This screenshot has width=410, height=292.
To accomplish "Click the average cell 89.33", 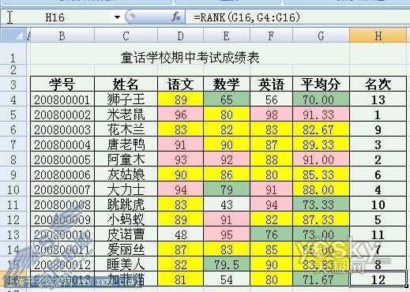I will click(x=321, y=144).
